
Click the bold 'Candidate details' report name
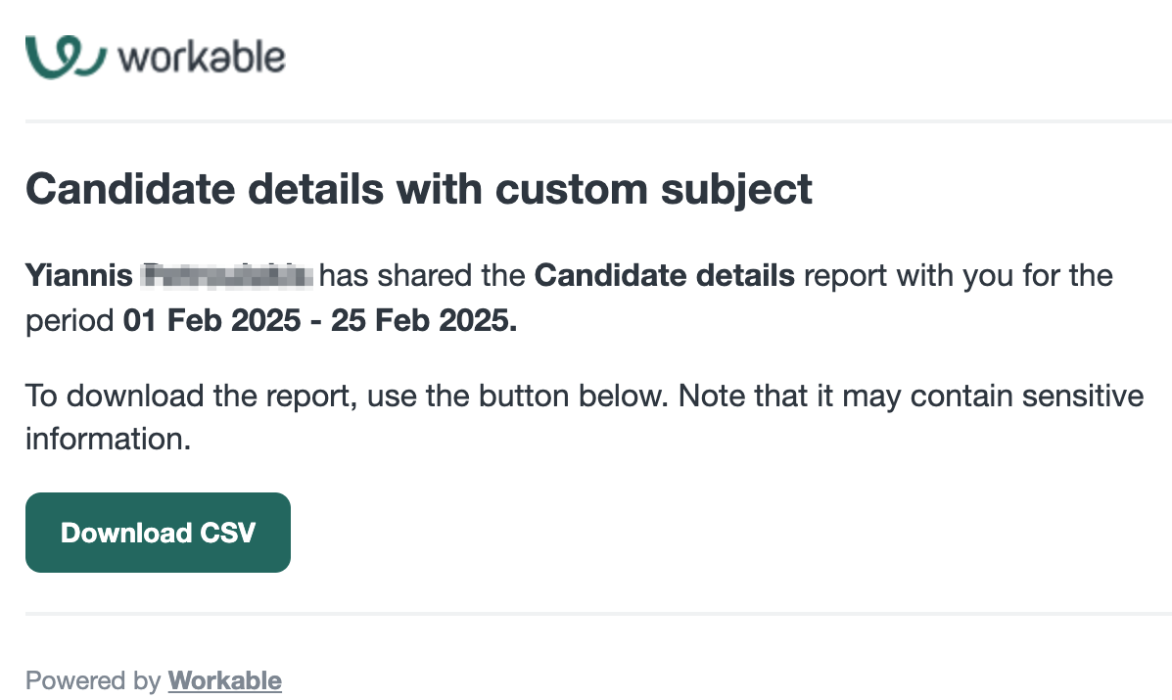pos(665,276)
